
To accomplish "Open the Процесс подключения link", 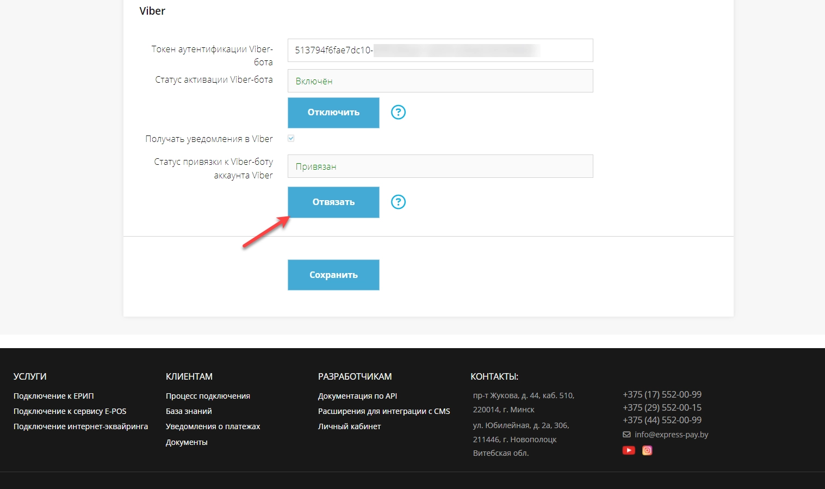I will [x=208, y=396].
